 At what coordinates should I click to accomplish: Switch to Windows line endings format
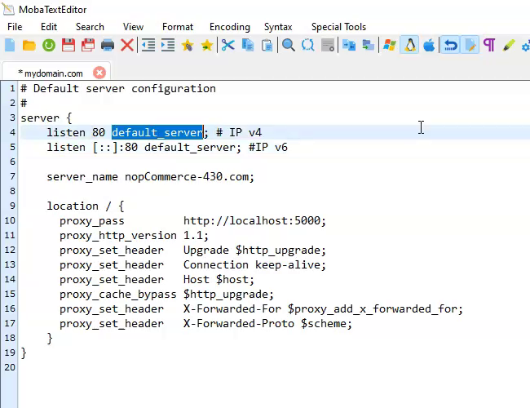[x=389, y=46]
